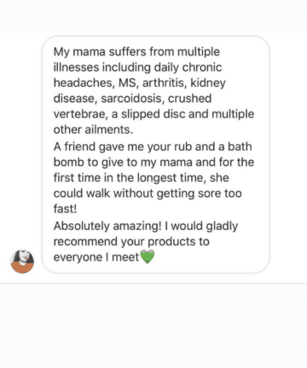Click the word "arthritis" in the bubble
The image size is (307, 368).
[x=163, y=83]
